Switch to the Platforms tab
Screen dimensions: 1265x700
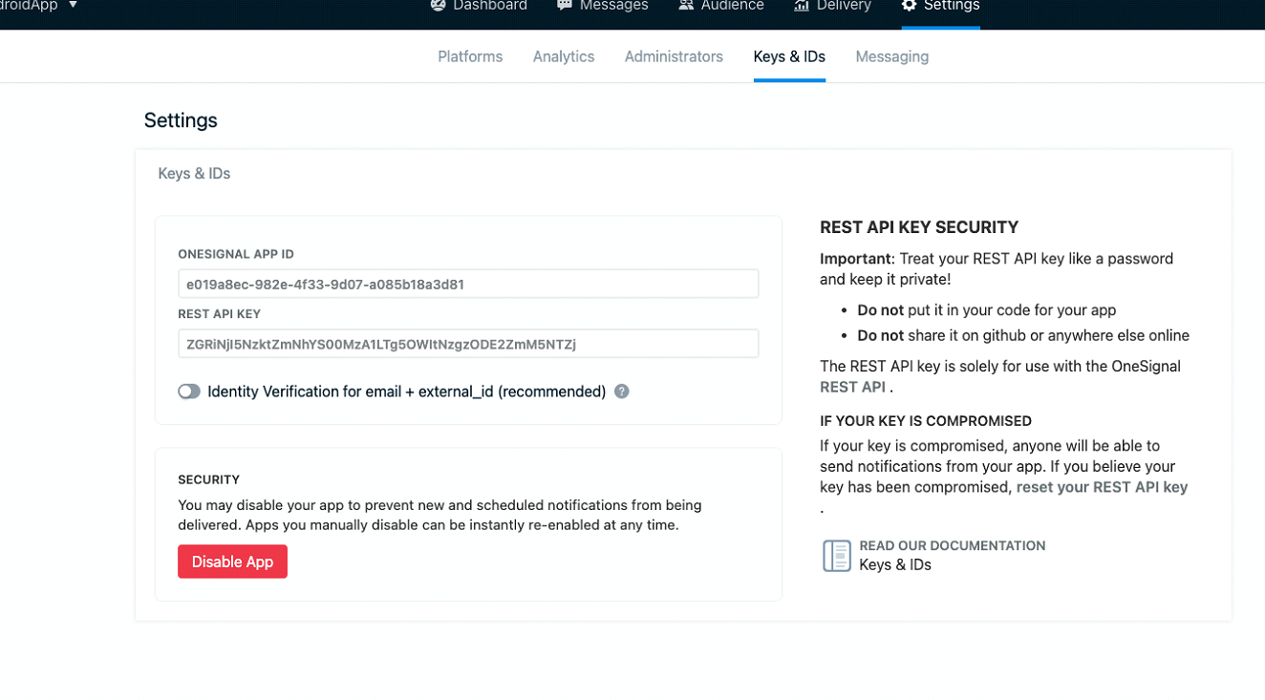point(470,57)
